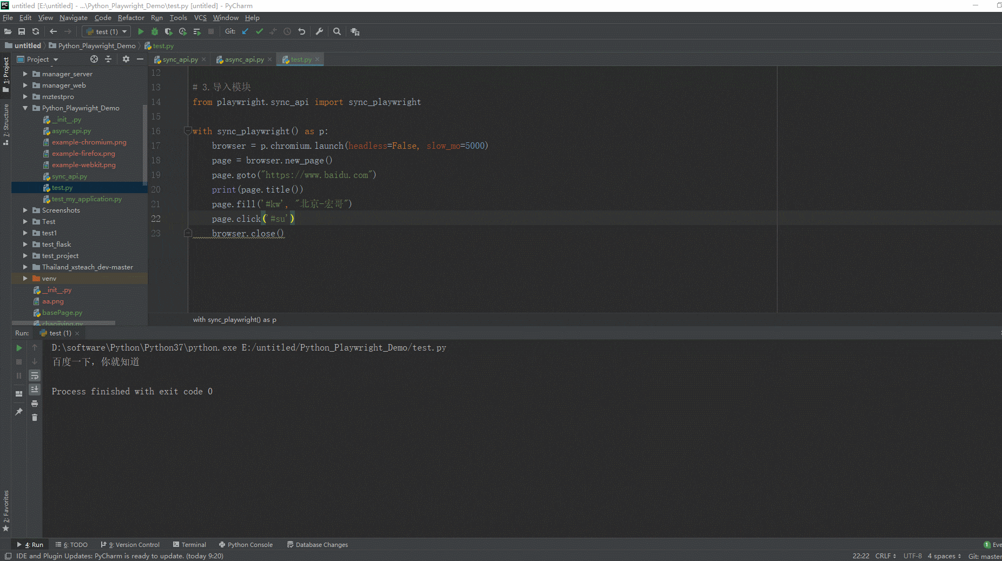Image resolution: width=1002 pixels, height=561 pixels.
Task: Click the Git update project blue arrow
Action: 245,31
